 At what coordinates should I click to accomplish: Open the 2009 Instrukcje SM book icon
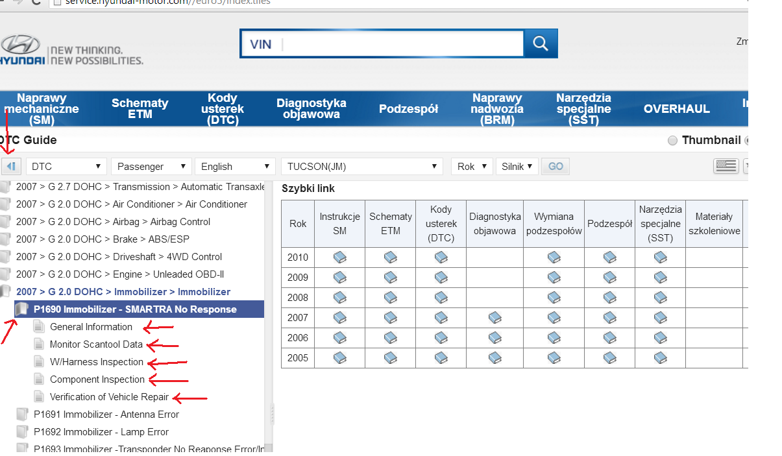(339, 278)
